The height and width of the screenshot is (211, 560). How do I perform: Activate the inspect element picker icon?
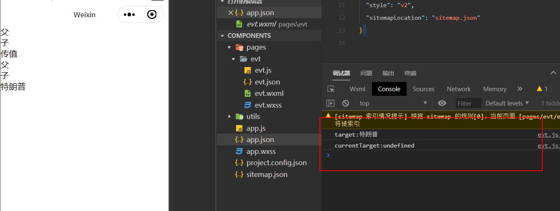point(331,89)
